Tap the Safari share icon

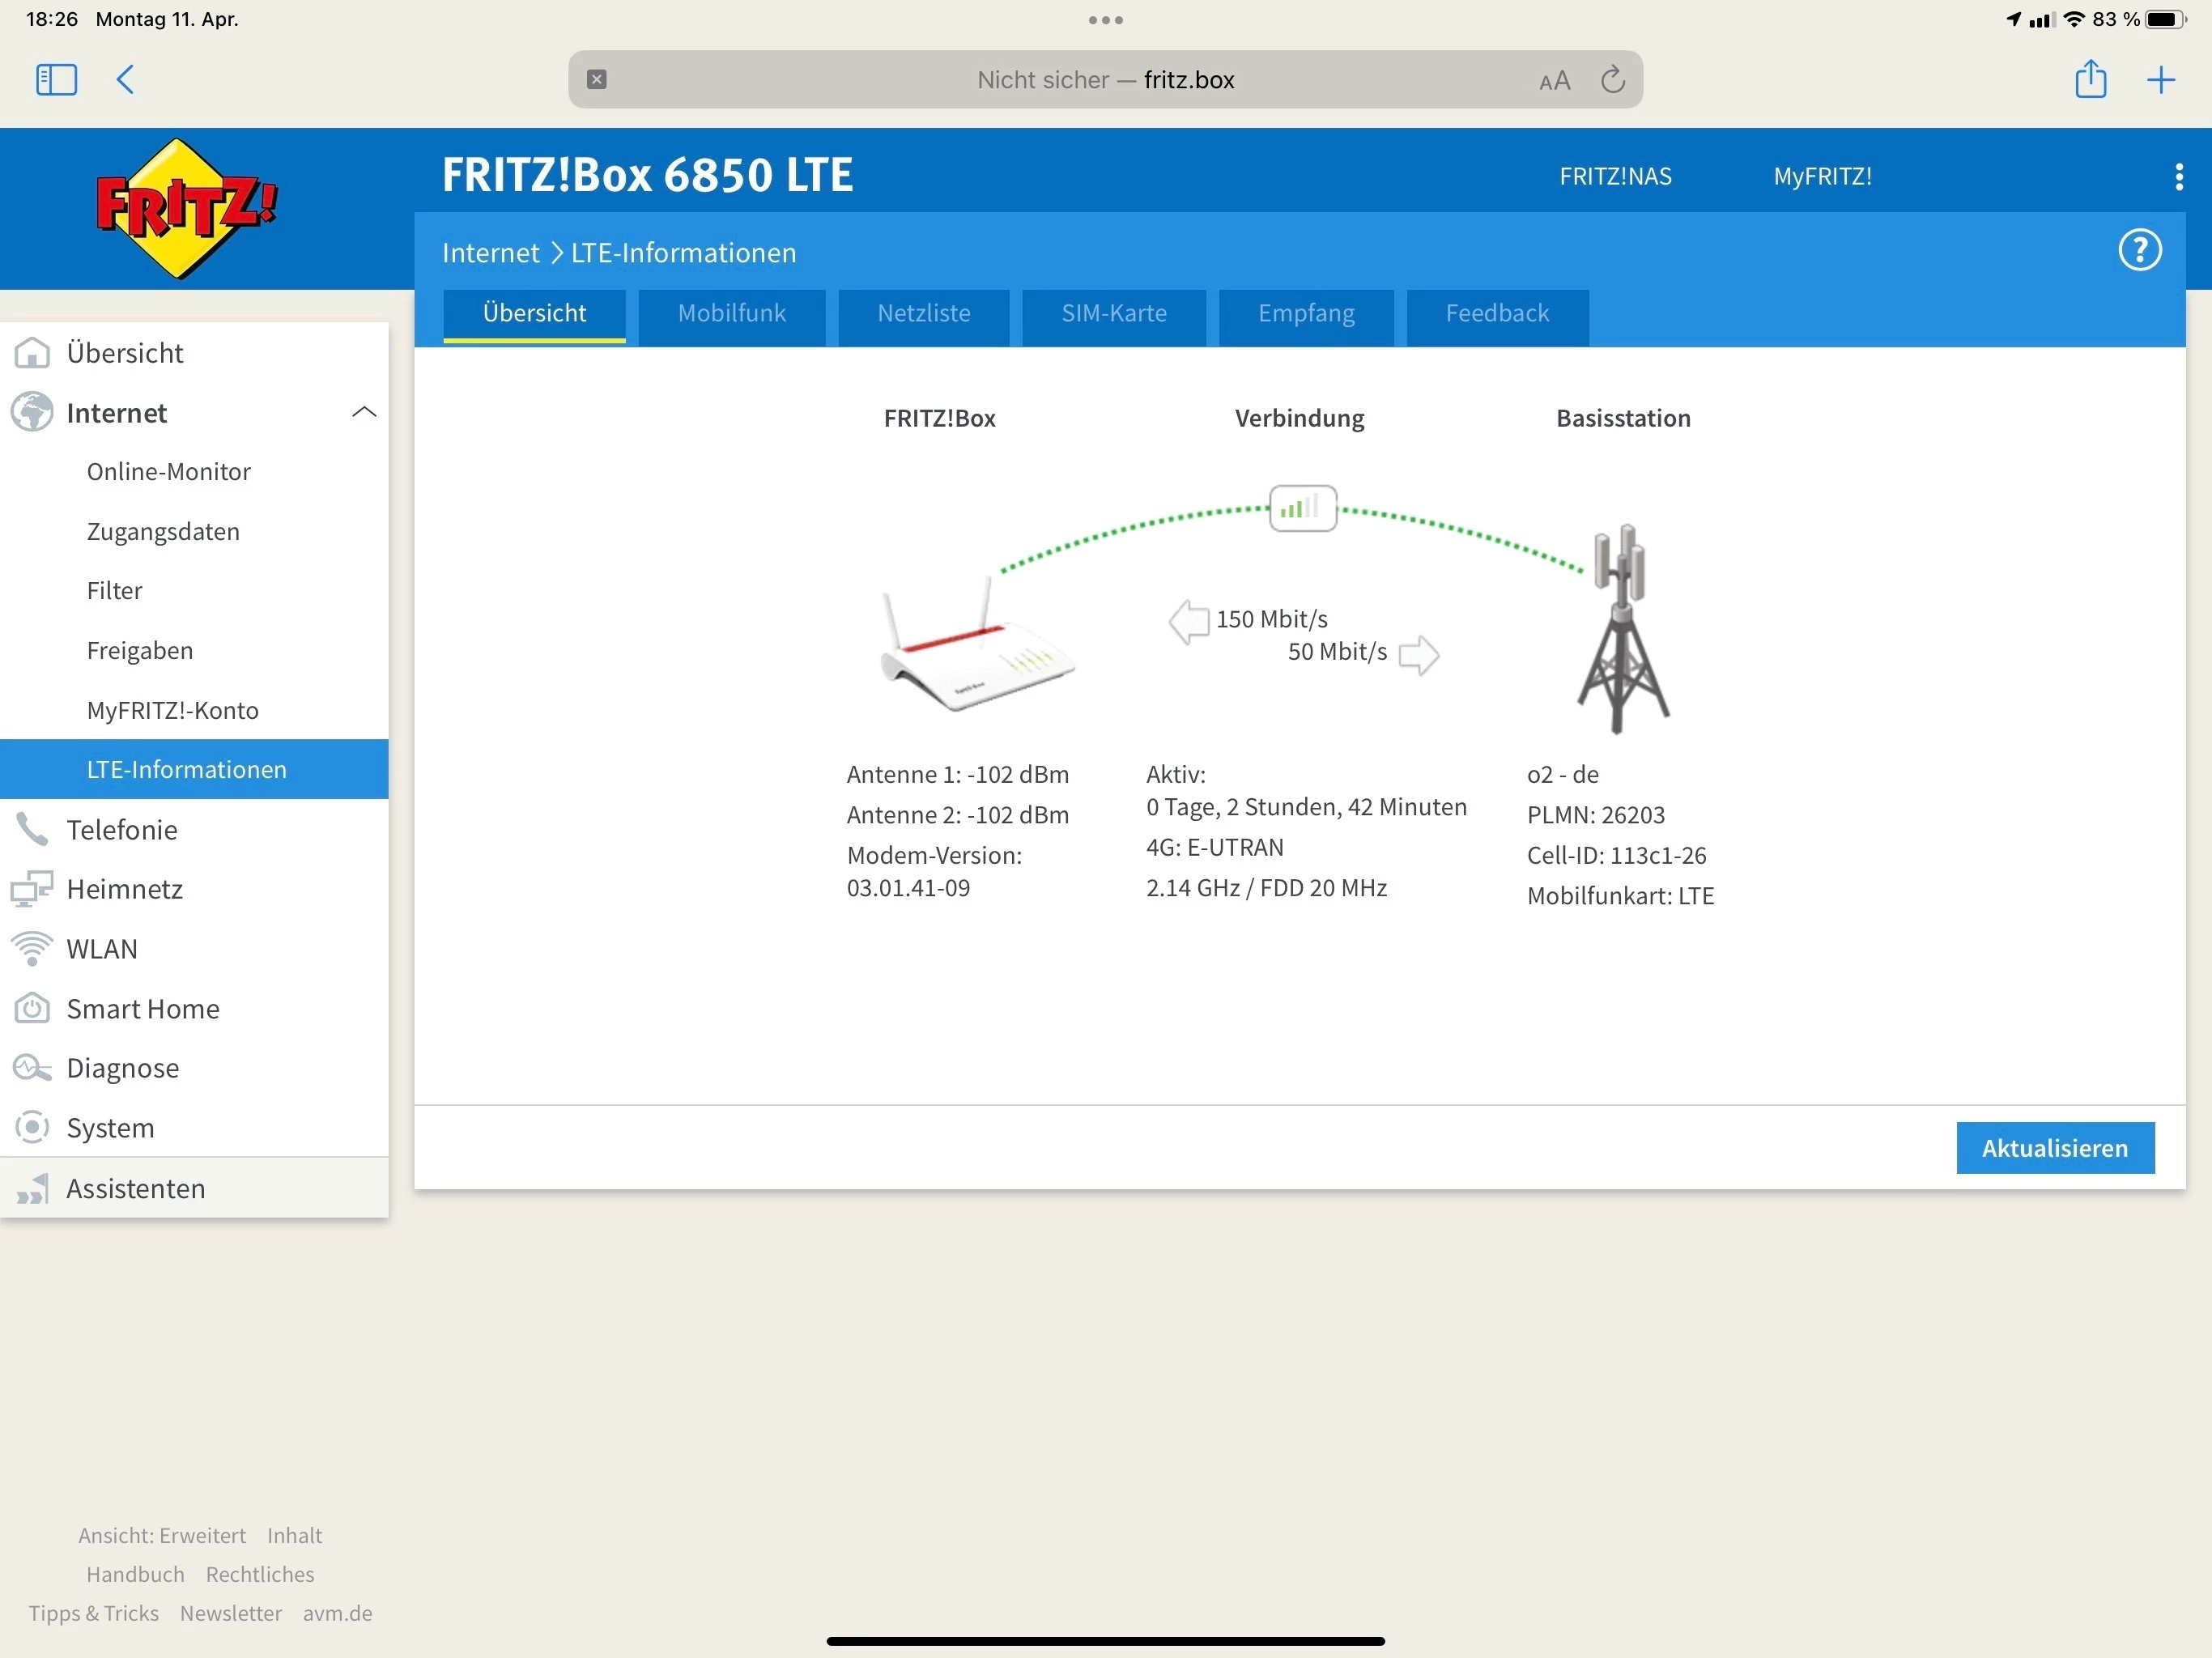point(2090,79)
